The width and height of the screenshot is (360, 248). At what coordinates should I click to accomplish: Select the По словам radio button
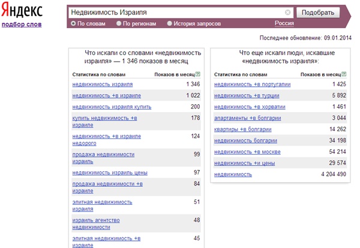(73, 23)
